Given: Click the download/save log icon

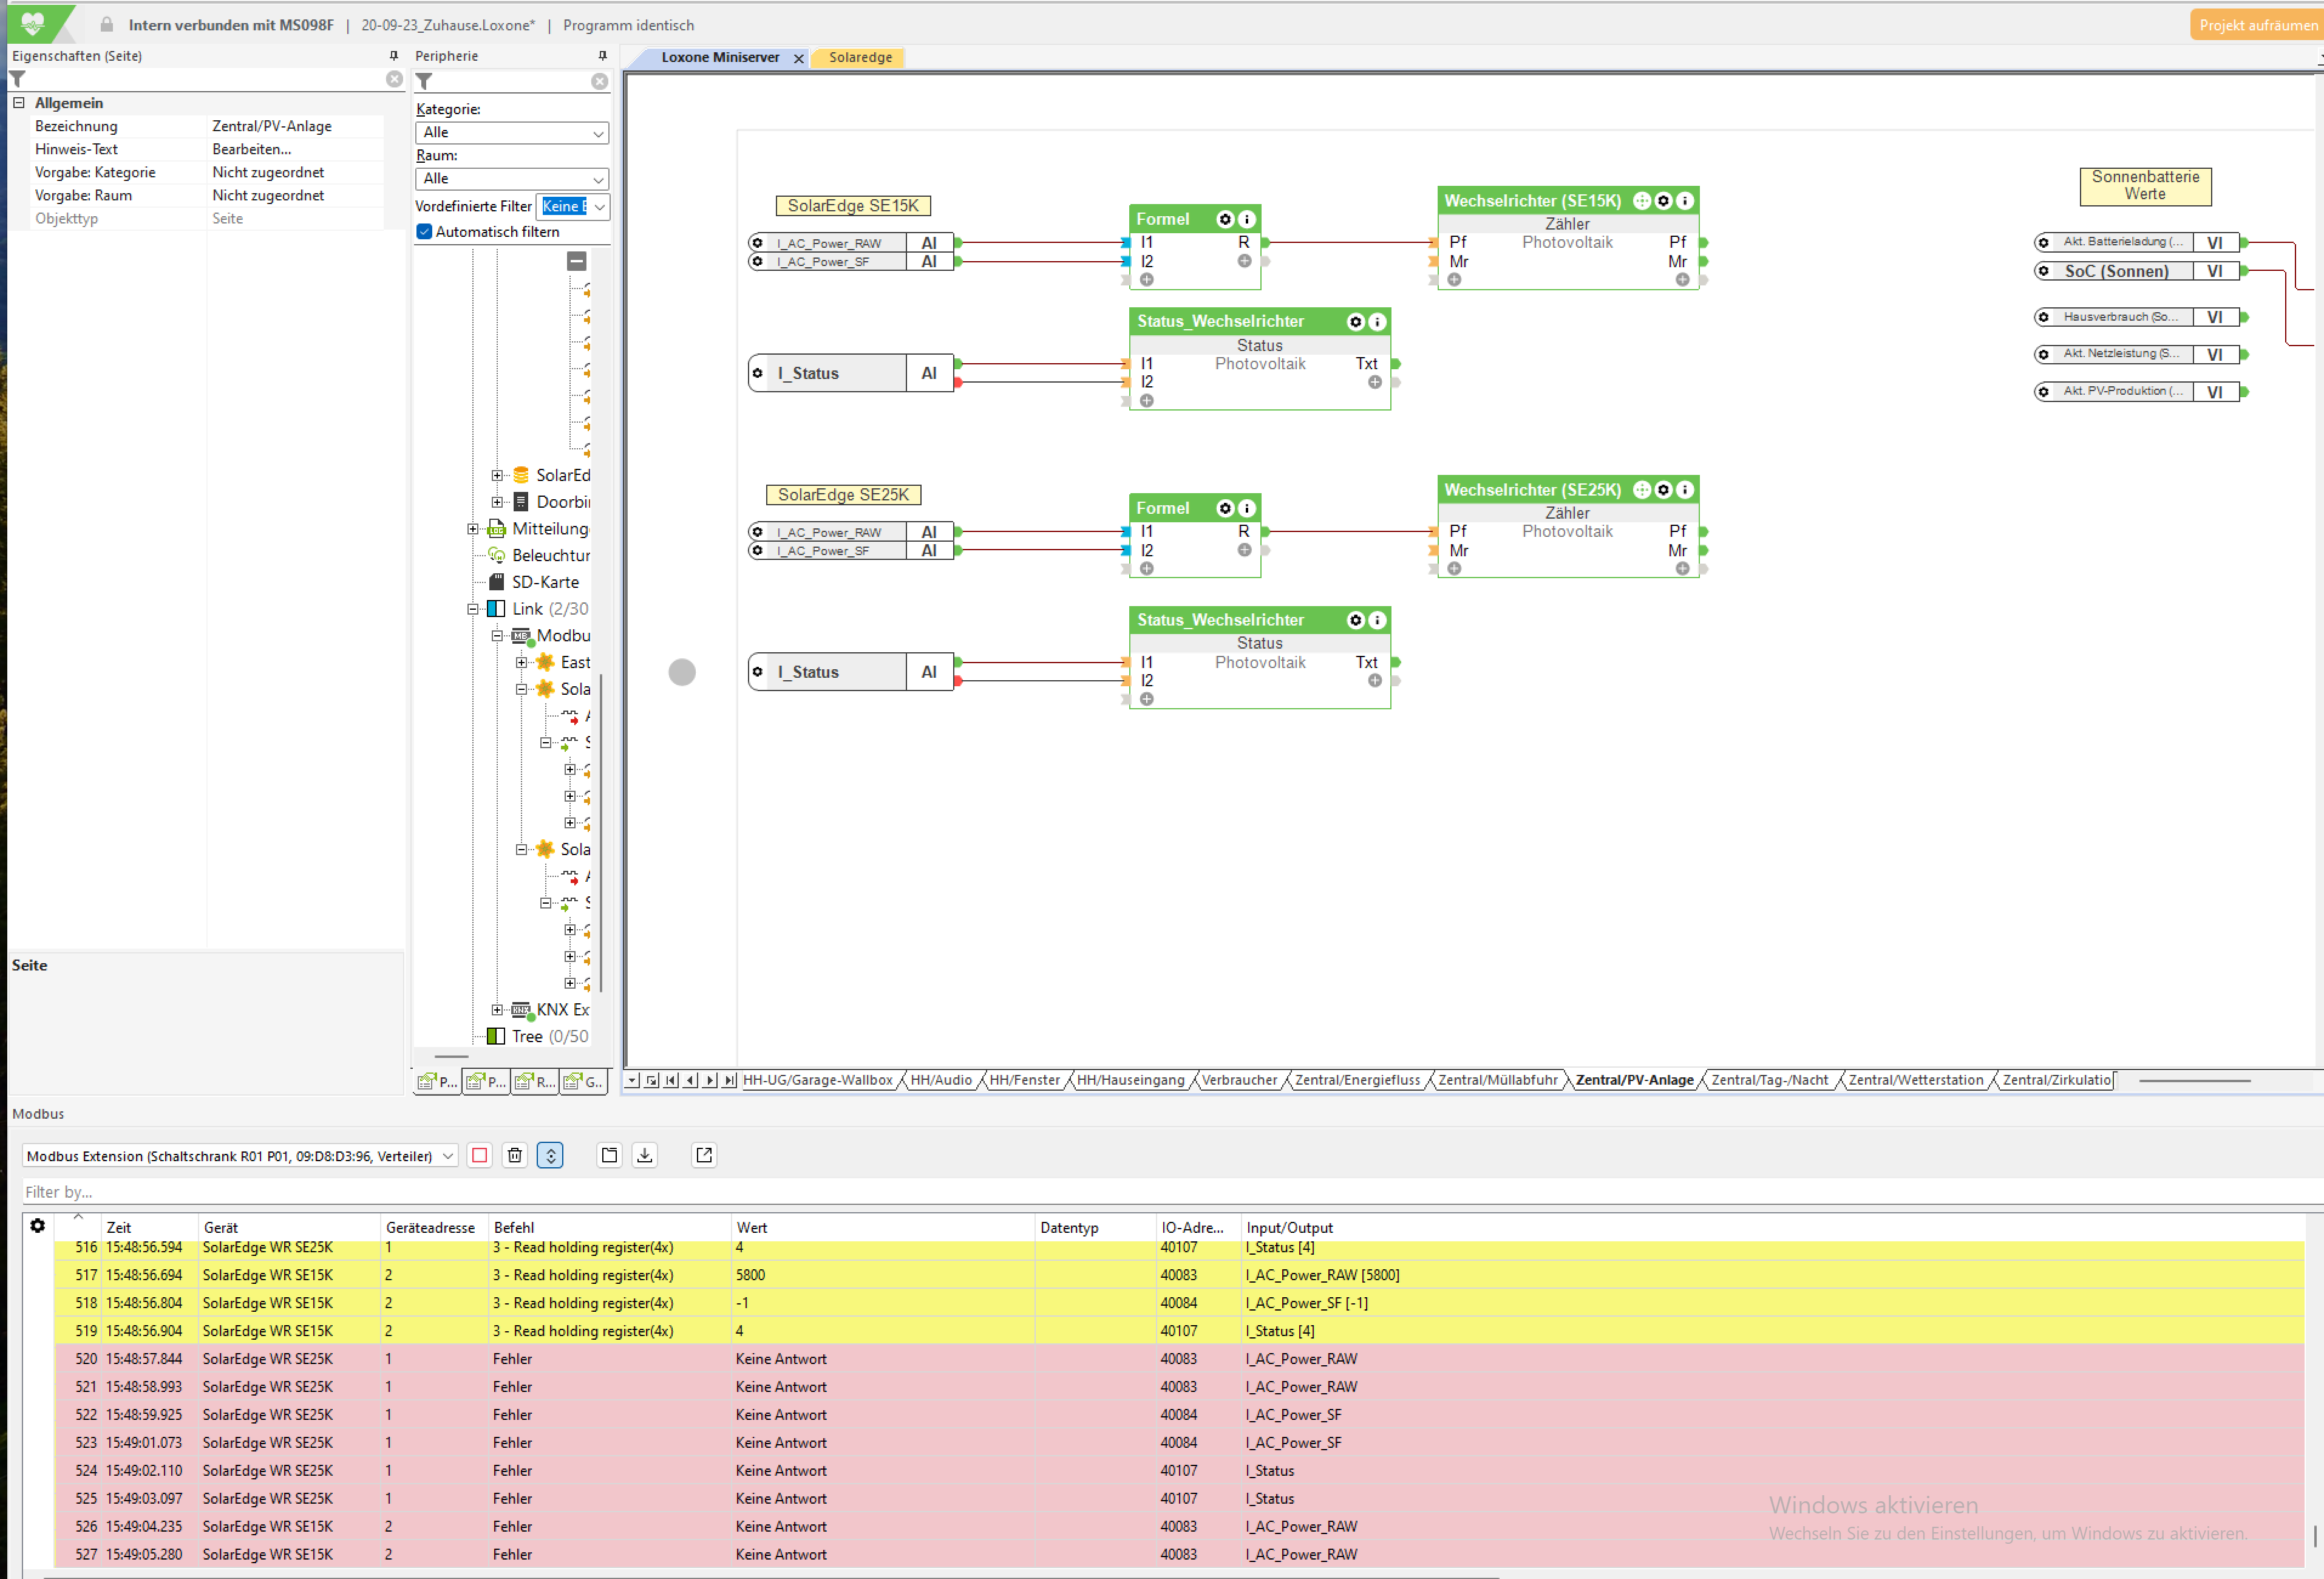Looking at the screenshot, I should pyautogui.click(x=645, y=1154).
